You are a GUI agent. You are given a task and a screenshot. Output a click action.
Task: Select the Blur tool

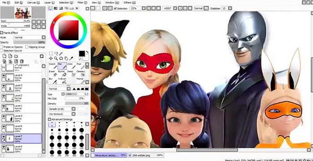pyautogui.click(x=53, y=80)
